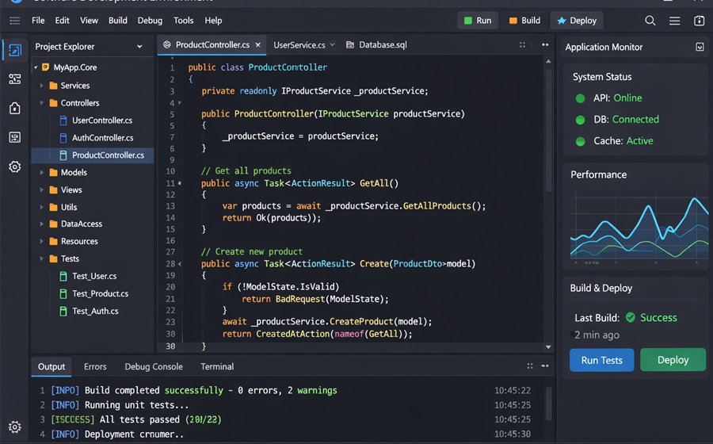This screenshot has height=444, width=713.
Task: Click the UserController.cs file icon
Action: (x=63, y=121)
